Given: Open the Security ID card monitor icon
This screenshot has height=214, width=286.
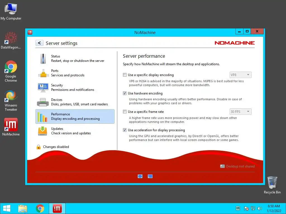Looking at the screenshot, I should (x=43, y=87).
